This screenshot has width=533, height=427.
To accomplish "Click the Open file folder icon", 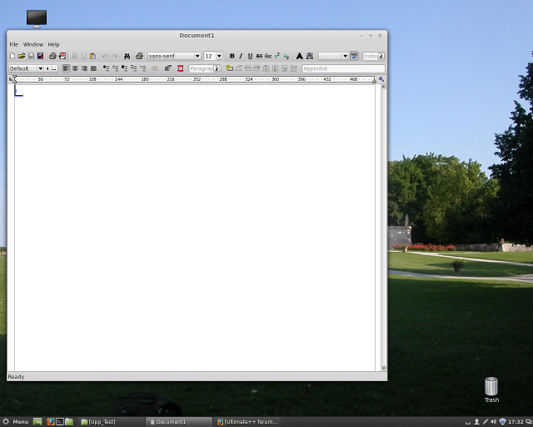I will [22, 56].
